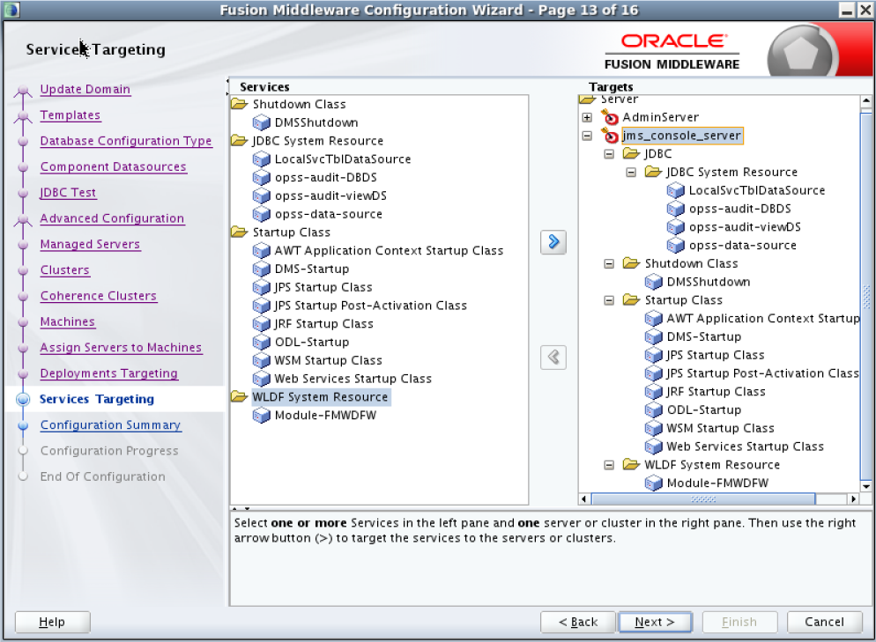Collapse the JDBC node in Targets
Screen dimensions: 876x642
pos(609,154)
